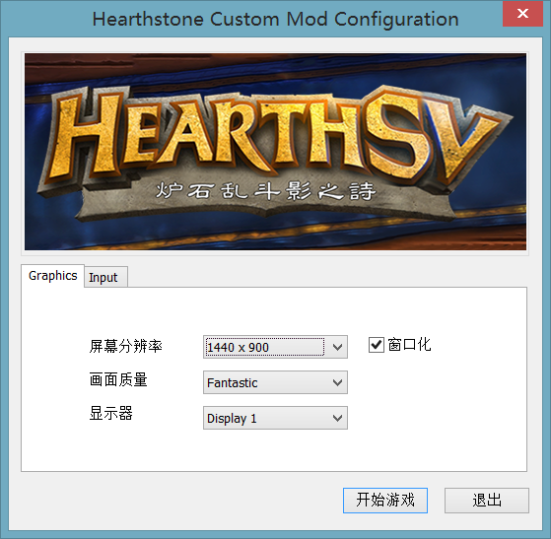Open the Display 1 monitor dropdown
551x539 pixels.
pyautogui.click(x=275, y=418)
